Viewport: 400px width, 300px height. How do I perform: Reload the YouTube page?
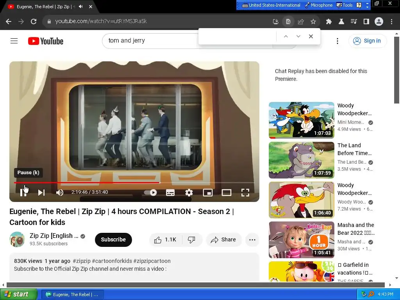click(x=34, y=21)
